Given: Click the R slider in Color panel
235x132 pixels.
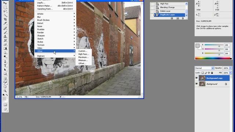Looking at the screenshot, I should [x=214, y=45].
